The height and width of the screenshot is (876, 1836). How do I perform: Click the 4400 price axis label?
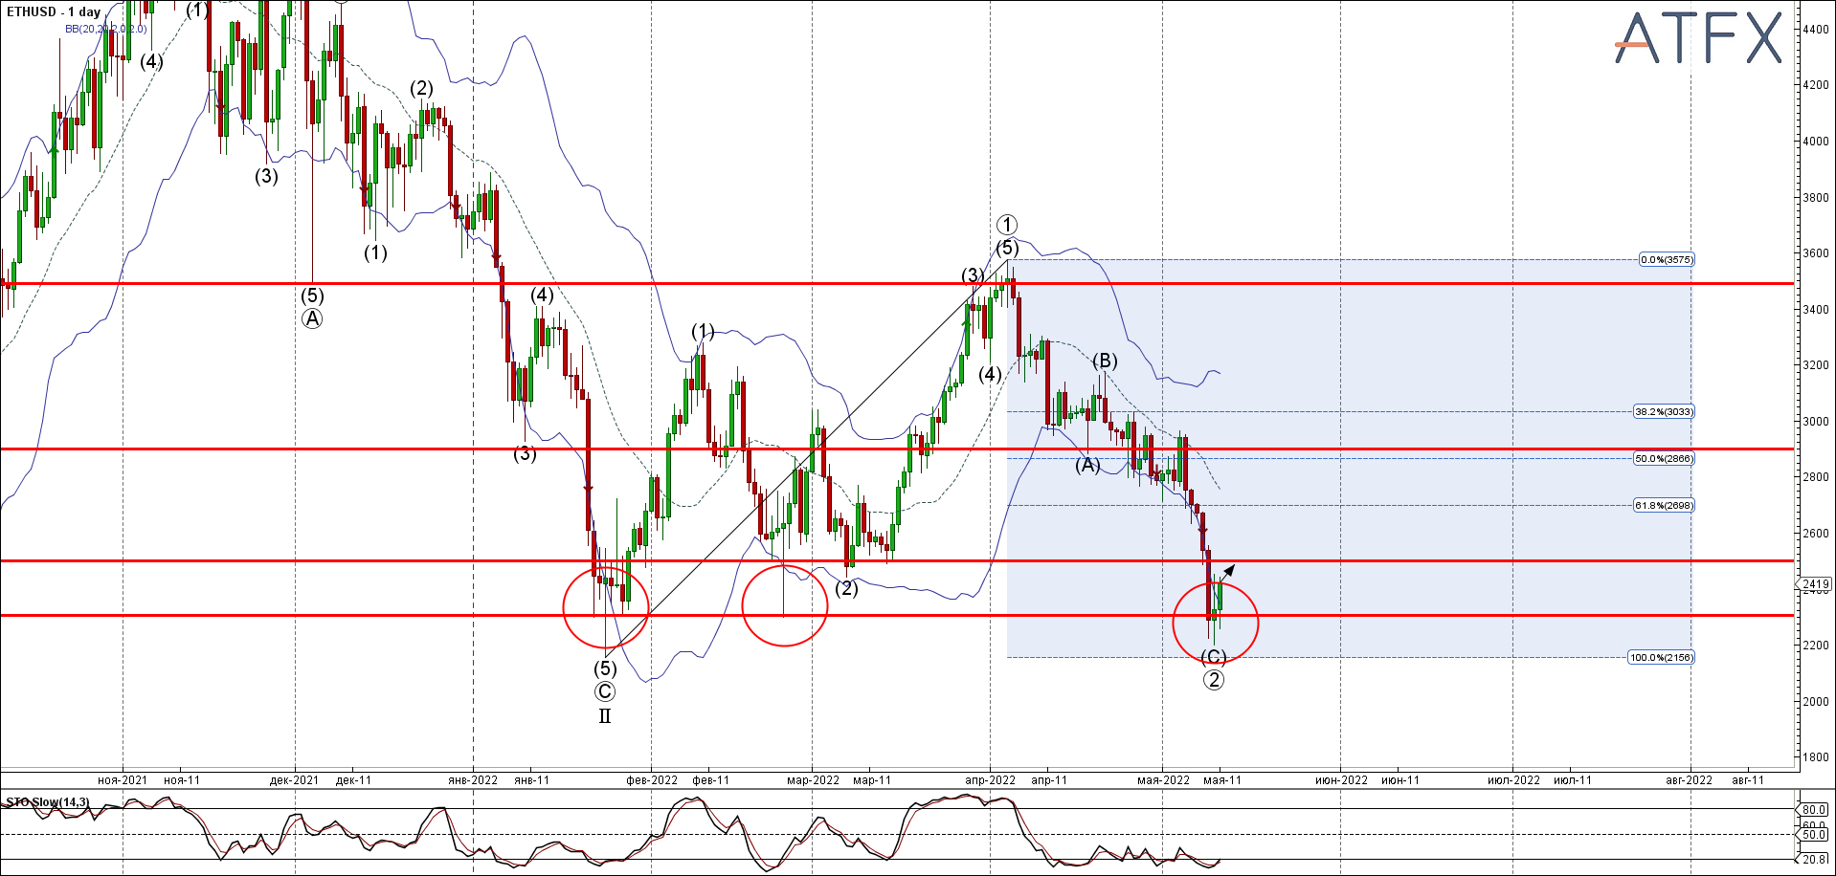point(1815,29)
